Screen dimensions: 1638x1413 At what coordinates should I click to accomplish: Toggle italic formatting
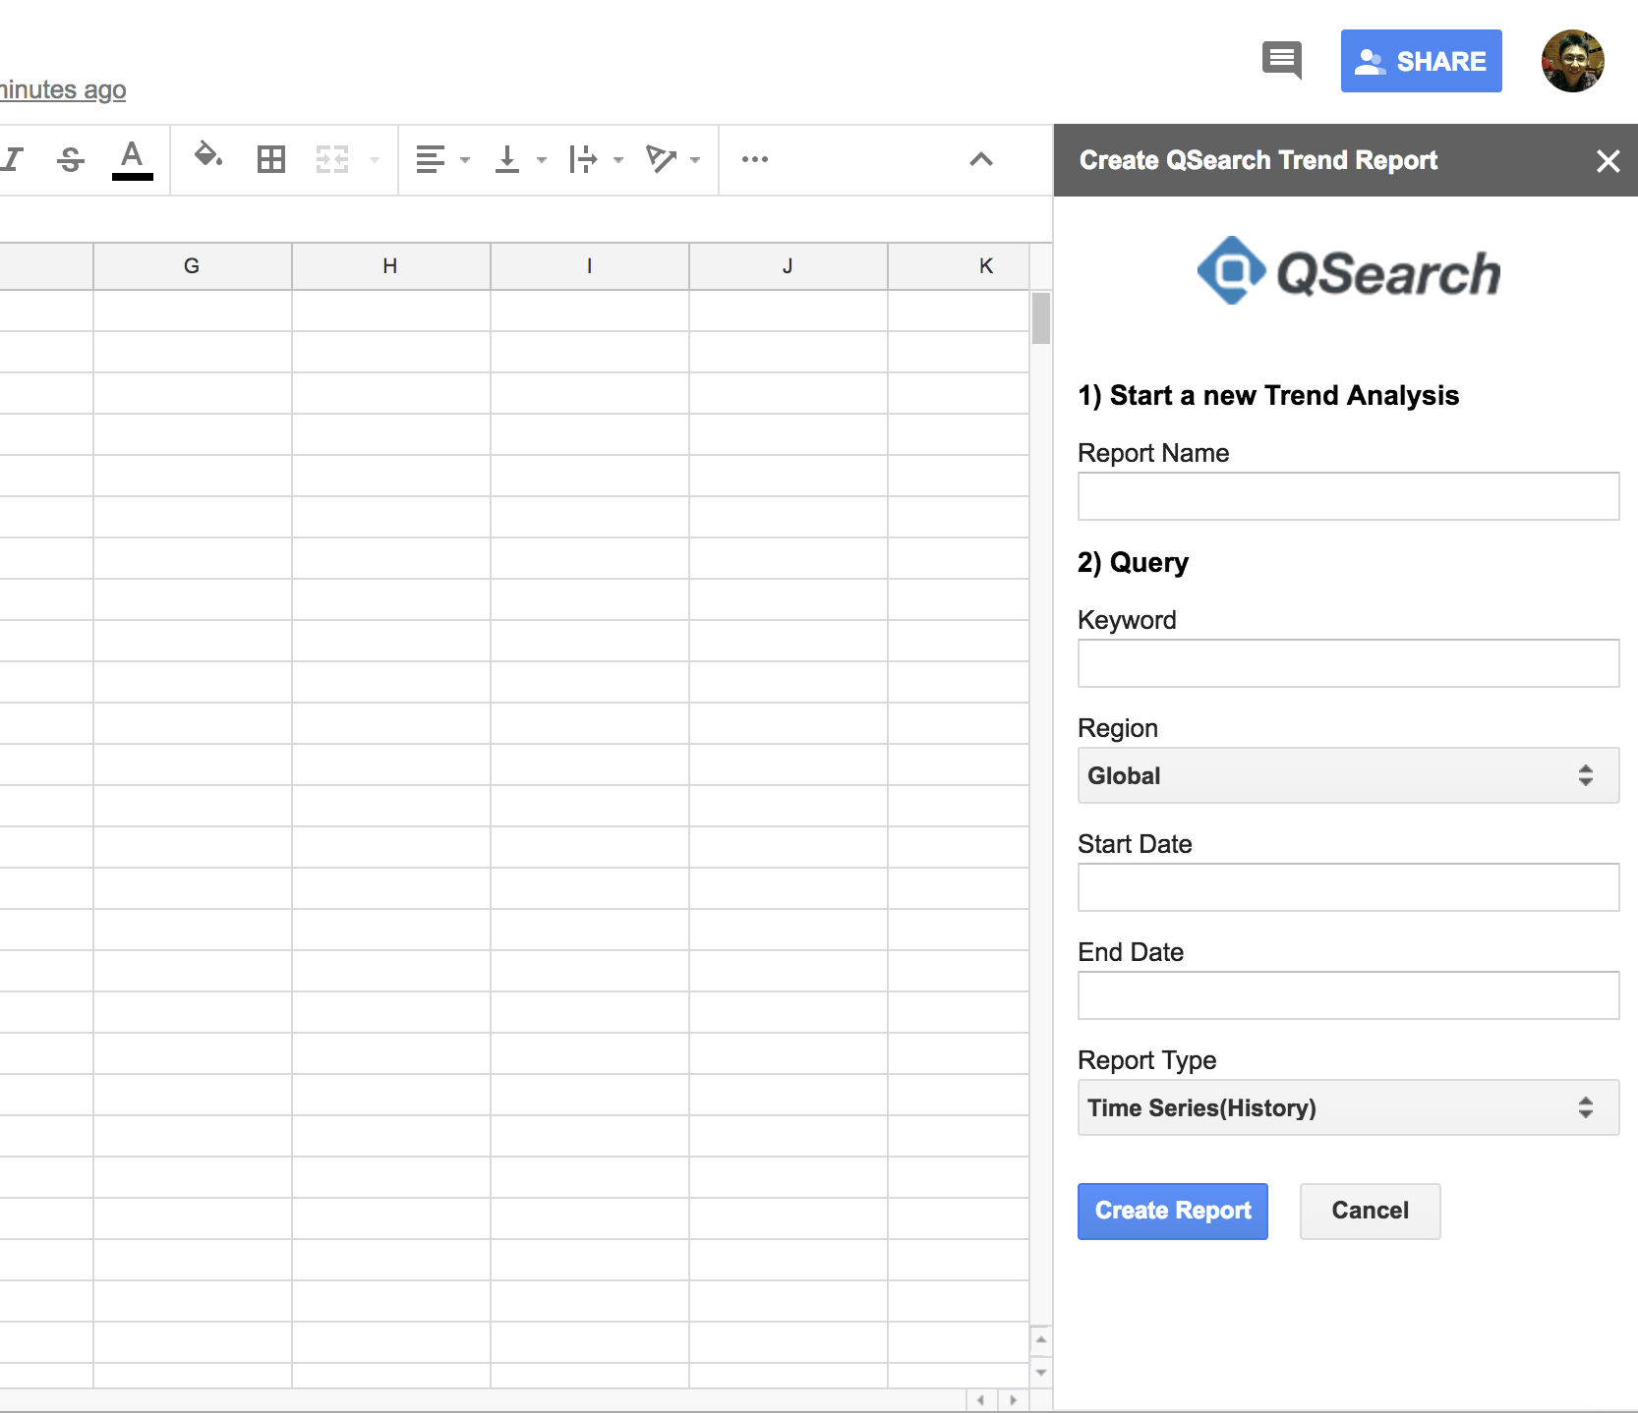click(x=12, y=159)
